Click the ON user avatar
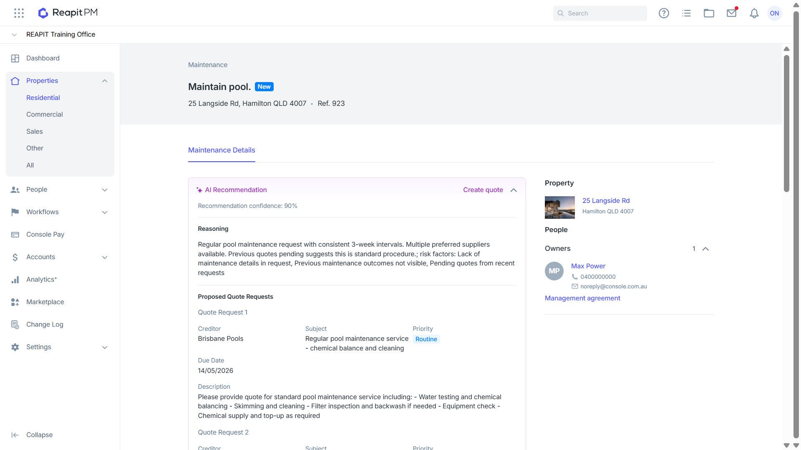Viewport: 801px width, 450px height. point(774,13)
